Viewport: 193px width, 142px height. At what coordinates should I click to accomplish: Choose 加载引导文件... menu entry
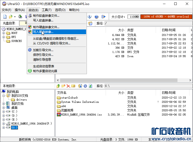tap(57, 50)
